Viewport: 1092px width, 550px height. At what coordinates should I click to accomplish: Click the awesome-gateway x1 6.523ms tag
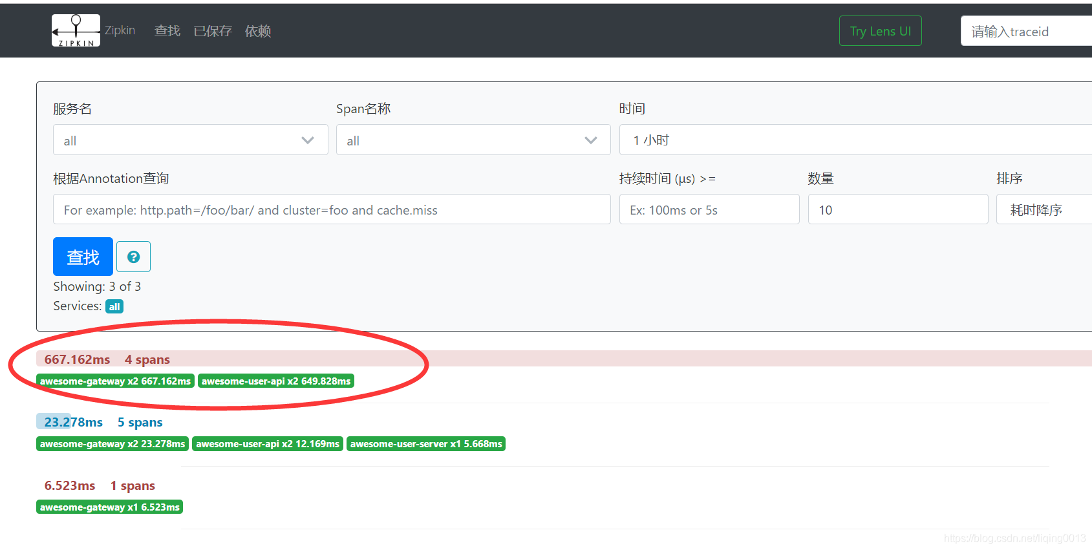pos(110,507)
